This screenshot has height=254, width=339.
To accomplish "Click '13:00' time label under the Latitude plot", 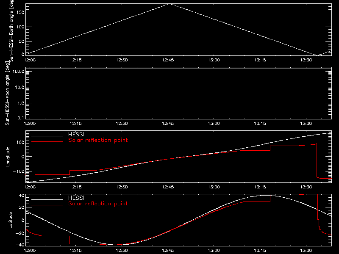I will (x=214, y=251).
